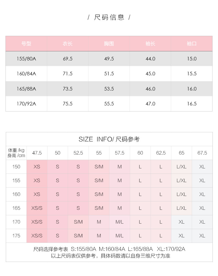Click the L/XL cell in the 165 row
Screen dimensions: 218x276
coord(181,208)
